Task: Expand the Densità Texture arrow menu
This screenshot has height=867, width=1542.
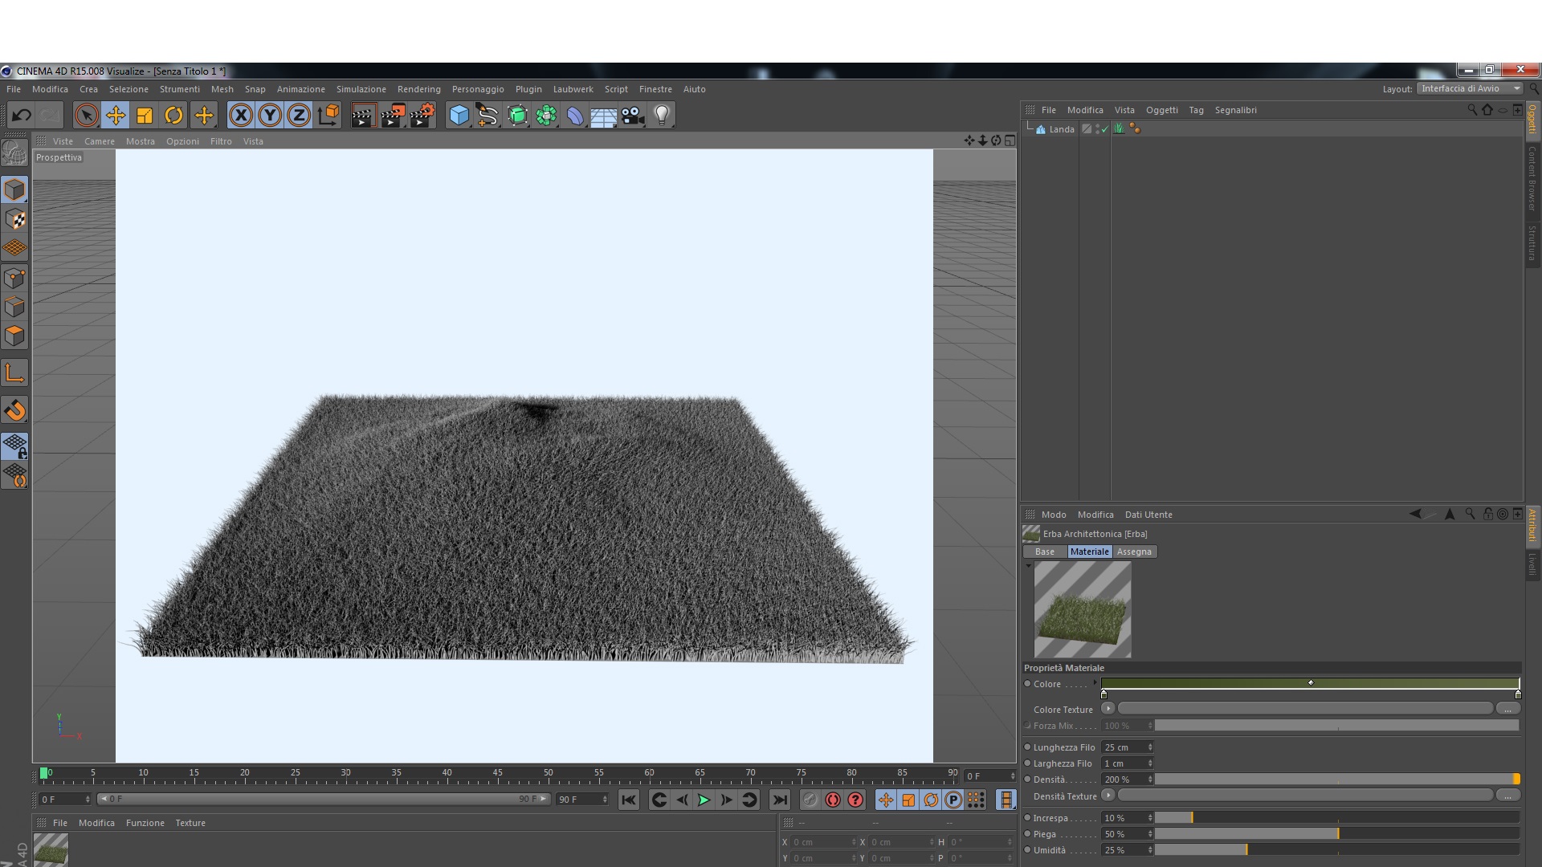Action: pos(1108,796)
